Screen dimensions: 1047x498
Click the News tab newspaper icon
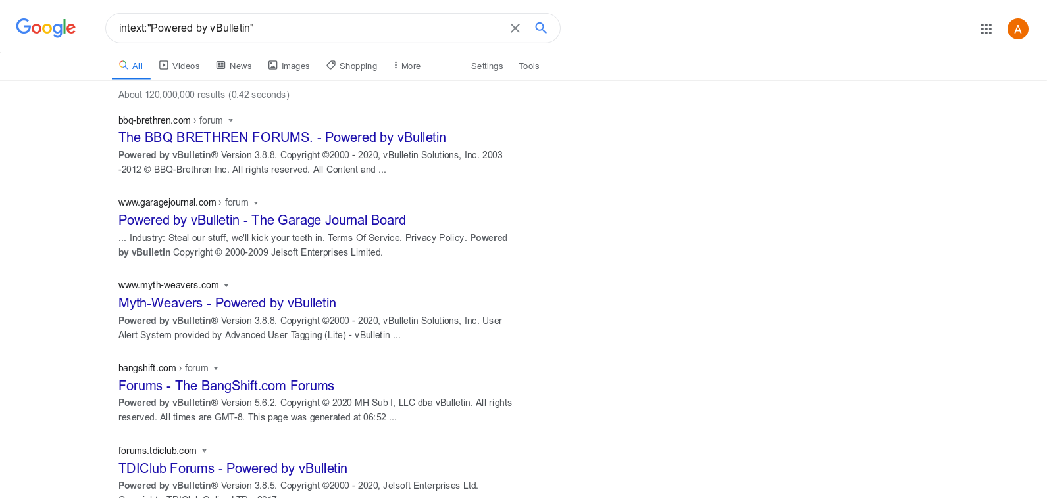point(221,66)
